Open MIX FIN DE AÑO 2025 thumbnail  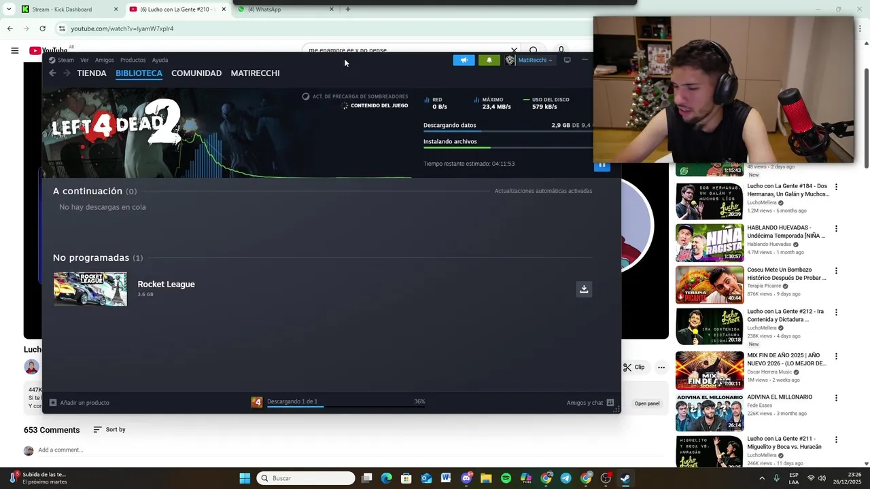[710, 370]
